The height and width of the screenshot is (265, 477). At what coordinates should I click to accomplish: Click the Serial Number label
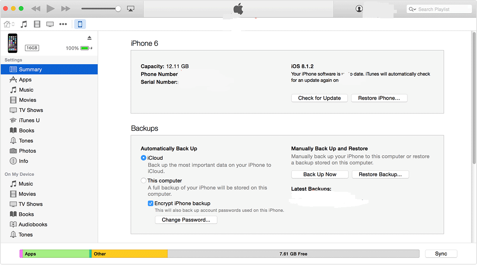[x=159, y=82]
